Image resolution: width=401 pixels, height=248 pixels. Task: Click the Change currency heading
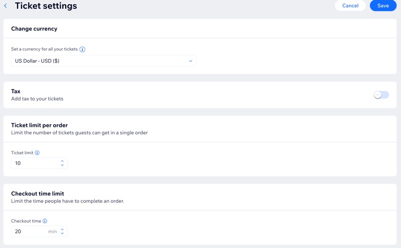[34, 29]
